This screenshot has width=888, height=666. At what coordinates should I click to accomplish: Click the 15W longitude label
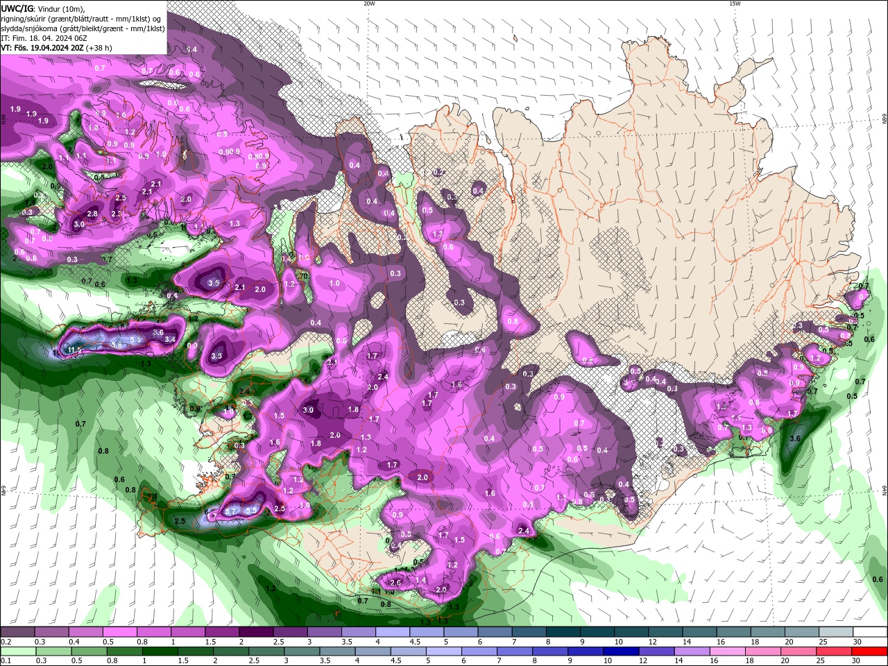[x=734, y=3]
